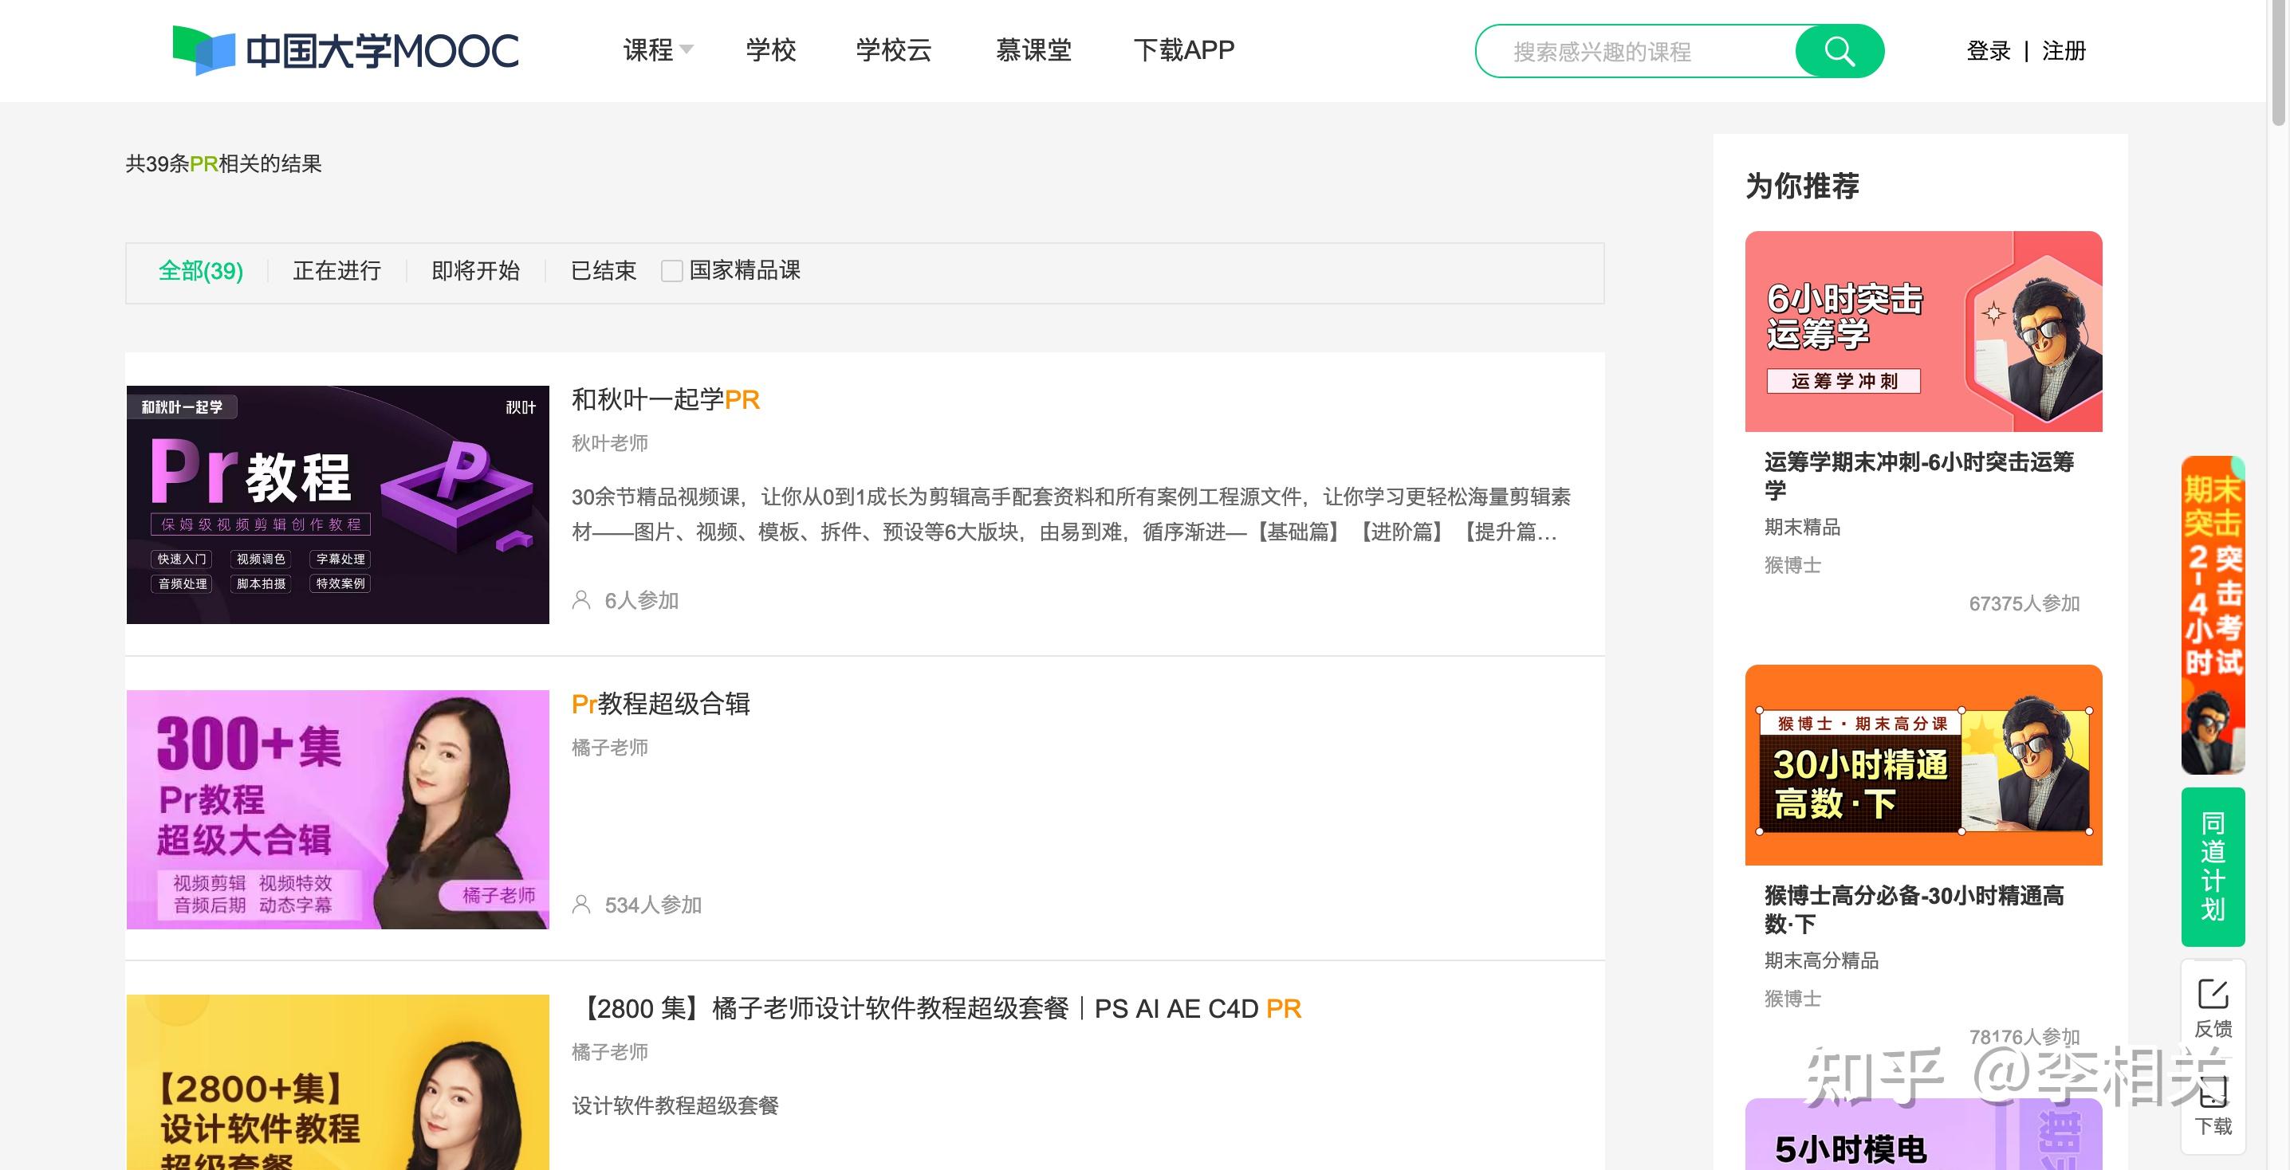Click the green search magnifier button
The width and height of the screenshot is (2290, 1170).
[1839, 52]
